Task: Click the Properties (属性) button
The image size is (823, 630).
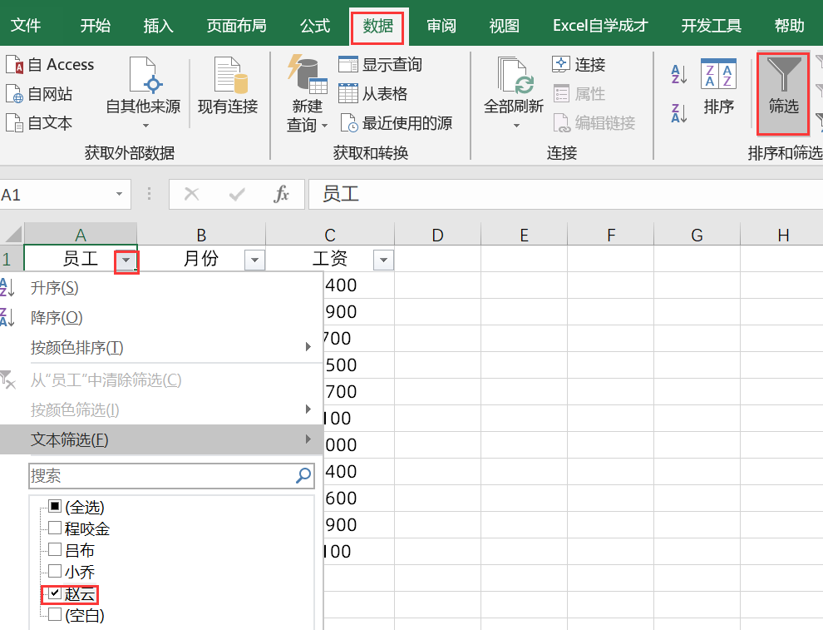Action: [x=579, y=94]
